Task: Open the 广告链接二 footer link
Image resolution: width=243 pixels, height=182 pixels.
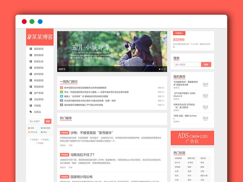Action: point(45,140)
